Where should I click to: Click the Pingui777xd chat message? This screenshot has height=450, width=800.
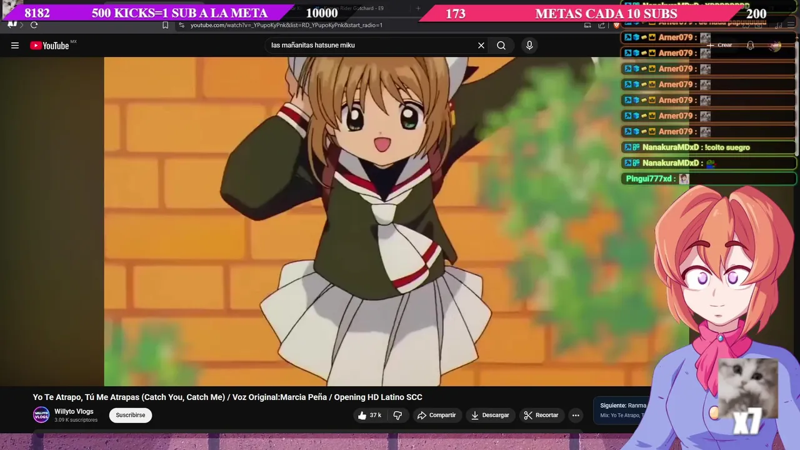click(x=709, y=179)
